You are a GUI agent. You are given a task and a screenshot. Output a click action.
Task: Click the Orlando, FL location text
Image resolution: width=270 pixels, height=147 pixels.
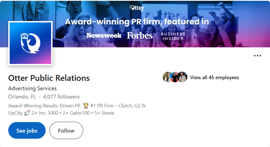[x=22, y=97]
